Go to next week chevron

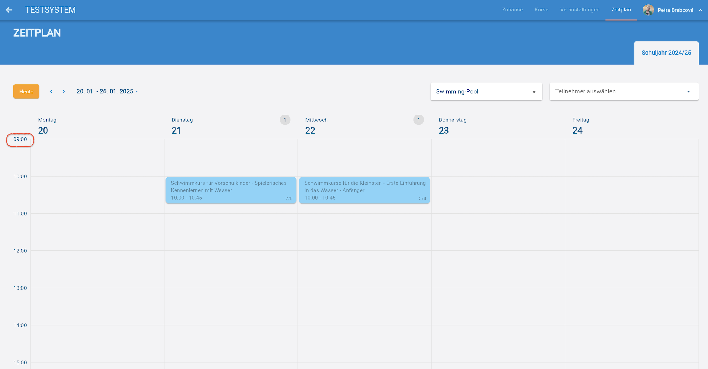click(x=64, y=91)
